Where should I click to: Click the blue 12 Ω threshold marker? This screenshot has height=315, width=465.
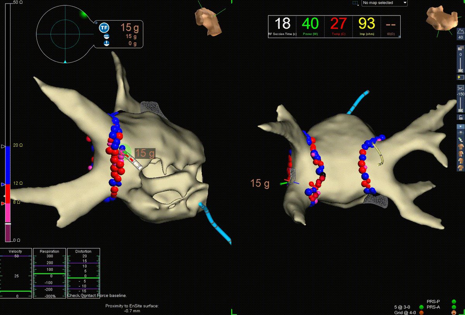click(x=3, y=184)
